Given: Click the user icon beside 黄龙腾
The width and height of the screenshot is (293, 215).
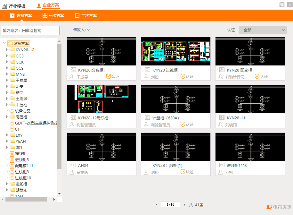Looking at the screenshot, I should point(72,172).
